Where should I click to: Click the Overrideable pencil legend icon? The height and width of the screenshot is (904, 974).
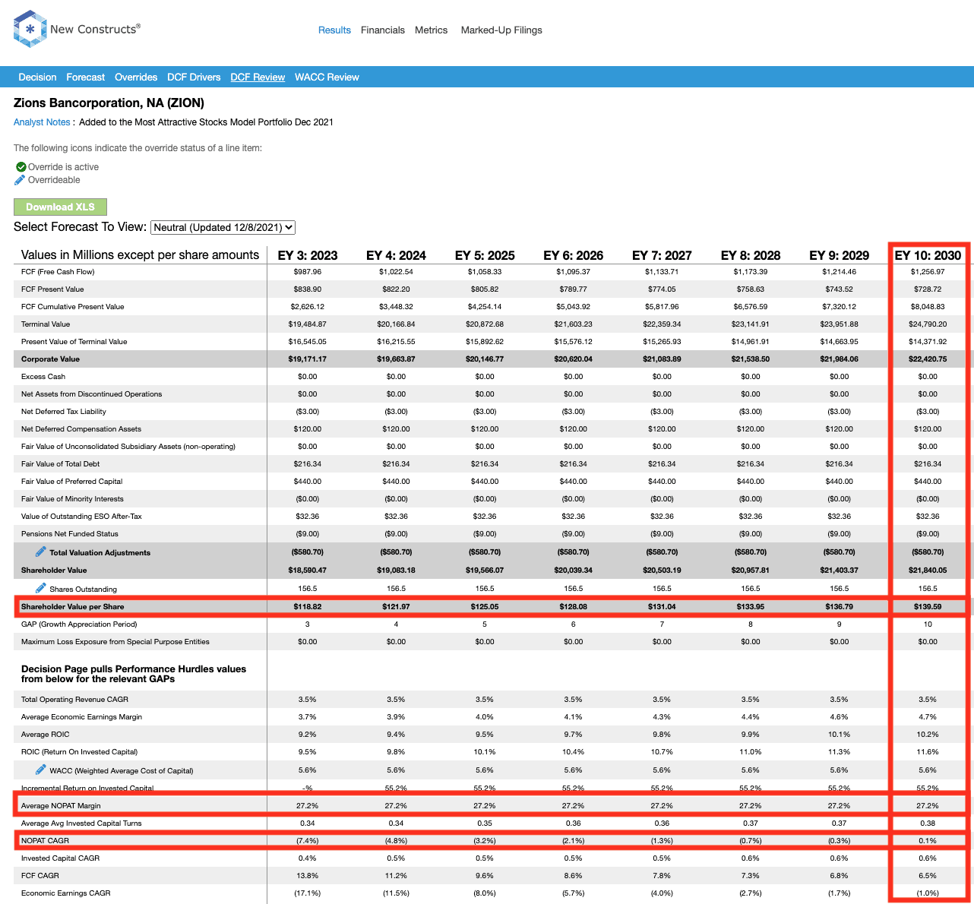(x=21, y=180)
